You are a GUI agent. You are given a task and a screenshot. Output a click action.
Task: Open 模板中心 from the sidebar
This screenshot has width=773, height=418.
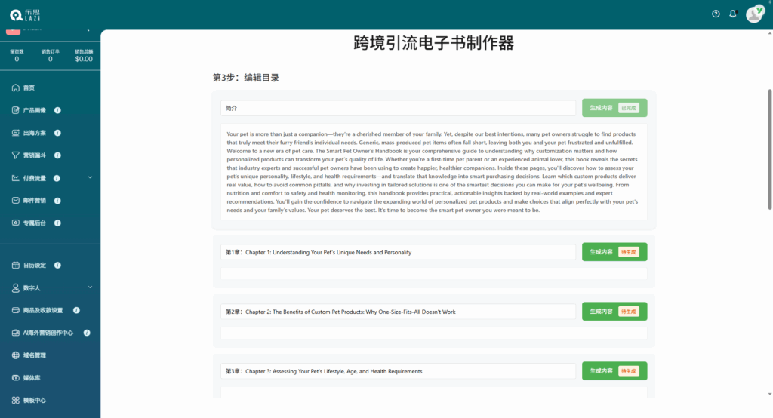click(34, 400)
